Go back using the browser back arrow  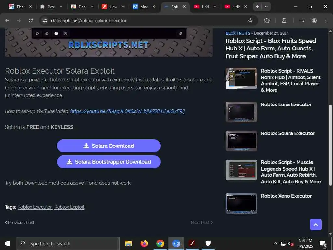[x=7, y=21]
